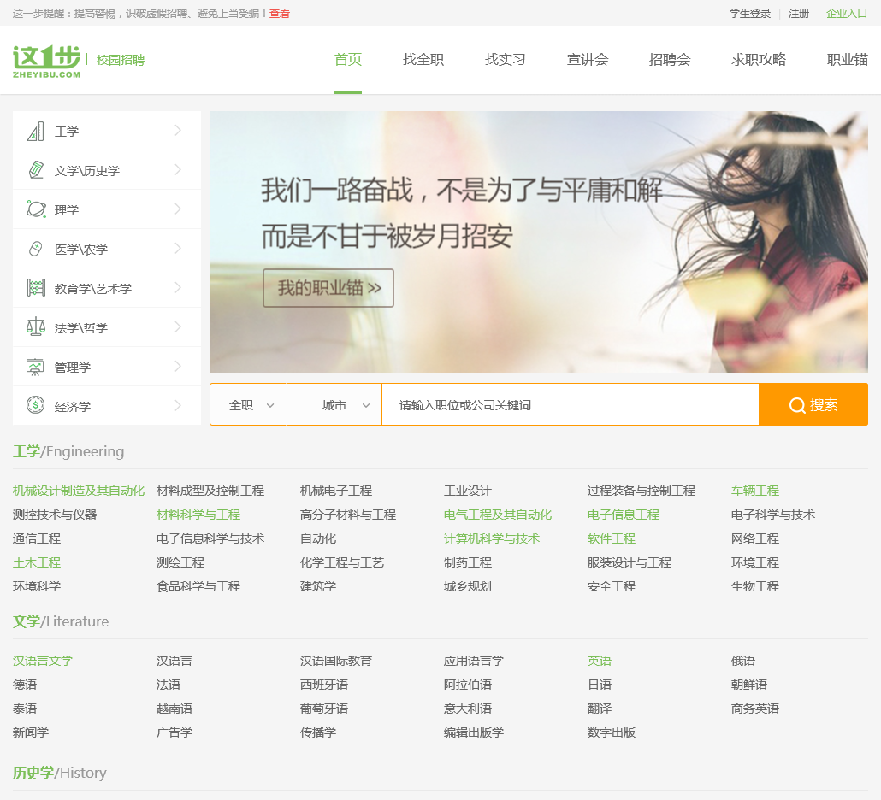The image size is (881, 800).
Task: Open 电子信息工程 major
Action: (623, 515)
